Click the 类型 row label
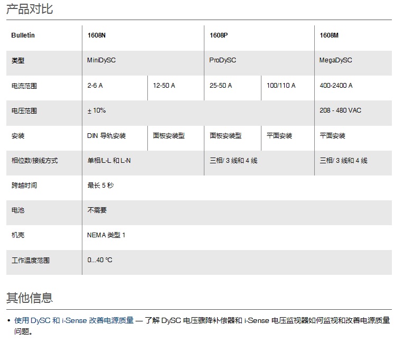Screen dimensions: 394x342 tap(18, 61)
